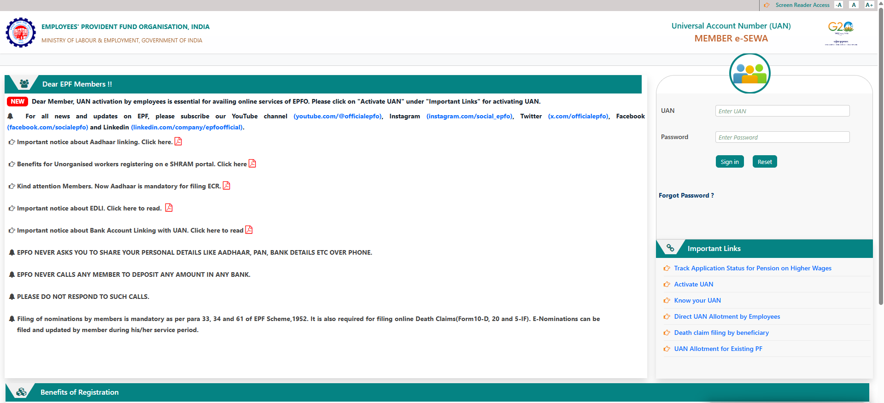884x403 pixels.
Task: Open the Aadhaar mandatory ECR PDF icon
Action: 226,186
